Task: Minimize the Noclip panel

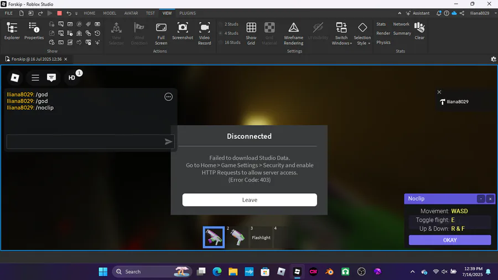Action: pyautogui.click(x=481, y=199)
